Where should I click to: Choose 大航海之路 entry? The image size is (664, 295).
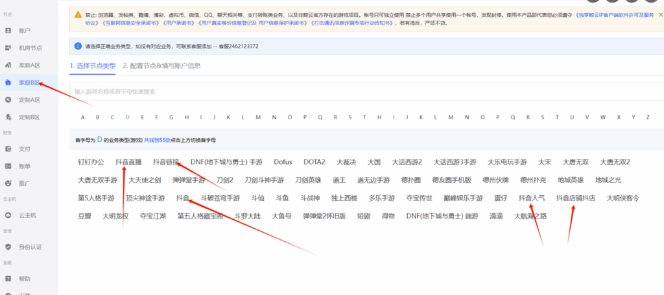[530, 216]
